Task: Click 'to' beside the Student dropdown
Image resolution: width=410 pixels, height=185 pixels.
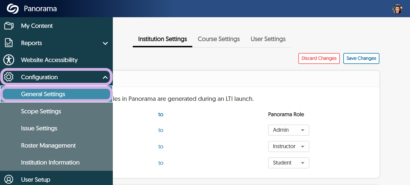Action: (x=161, y=163)
